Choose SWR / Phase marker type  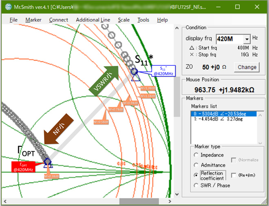197,185
